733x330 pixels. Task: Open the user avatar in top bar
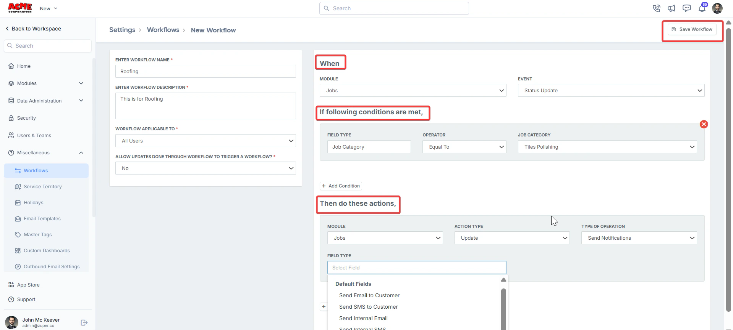coord(717,8)
